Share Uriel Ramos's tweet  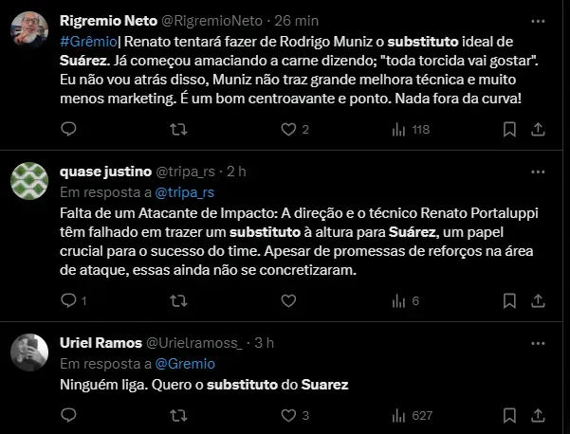pyautogui.click(x=537, y=415)
